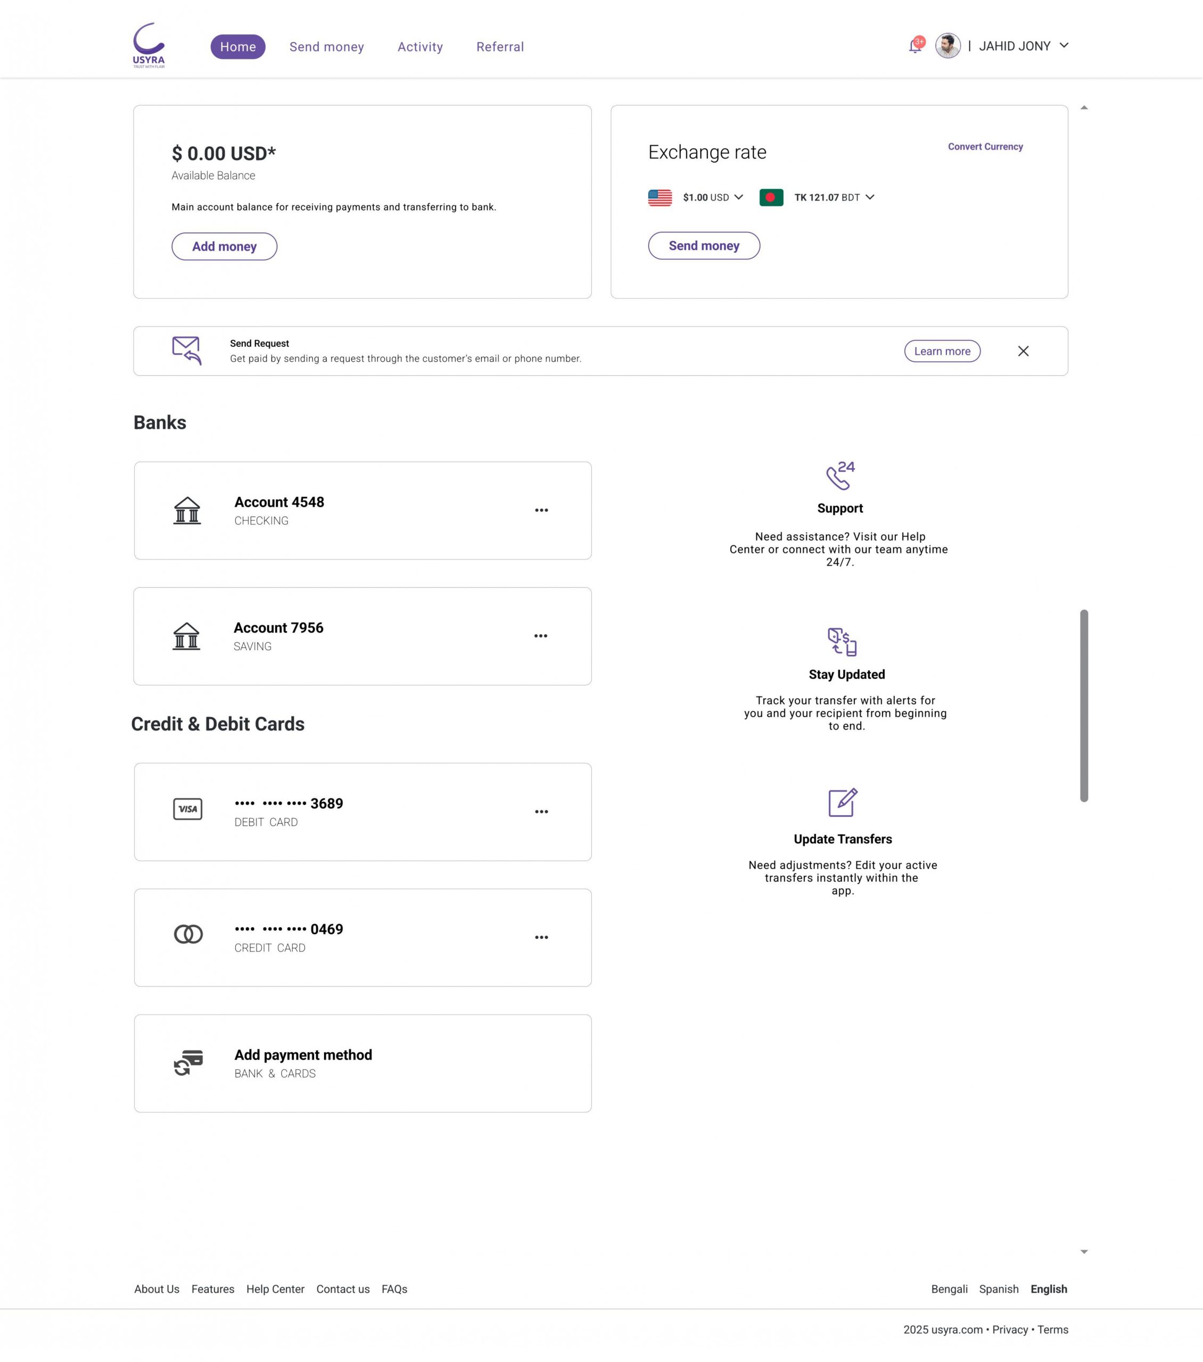This screenshot has width=1203, height=1362.
Task: Open options for credit card 0469
Action: 541,937
